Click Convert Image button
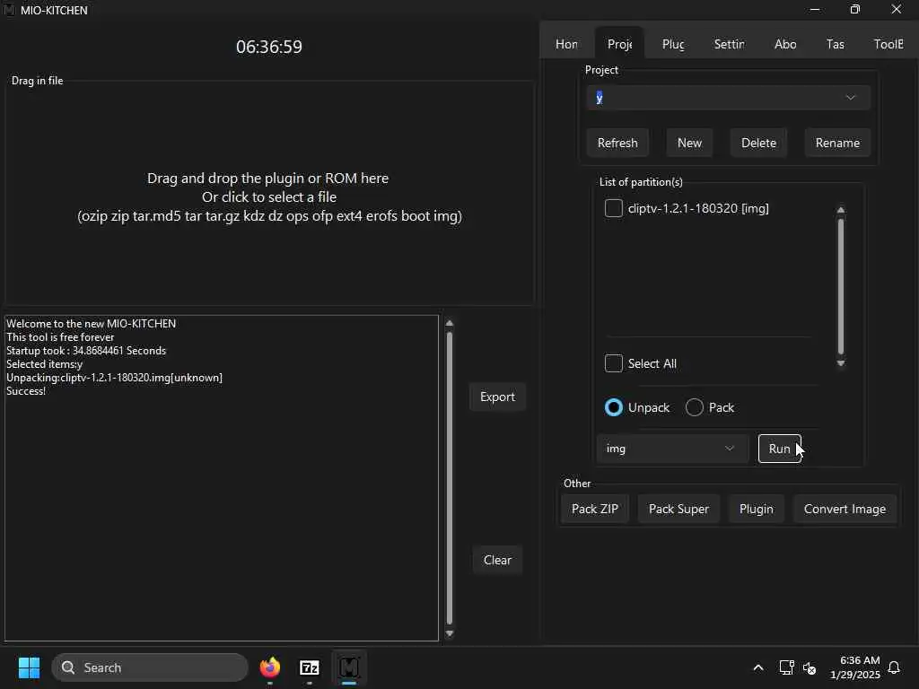 [845, 510]
